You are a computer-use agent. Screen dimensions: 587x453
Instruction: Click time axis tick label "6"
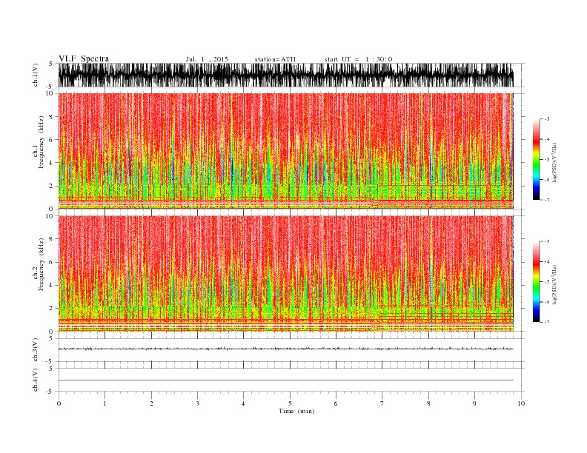click(x=336, y=403)
